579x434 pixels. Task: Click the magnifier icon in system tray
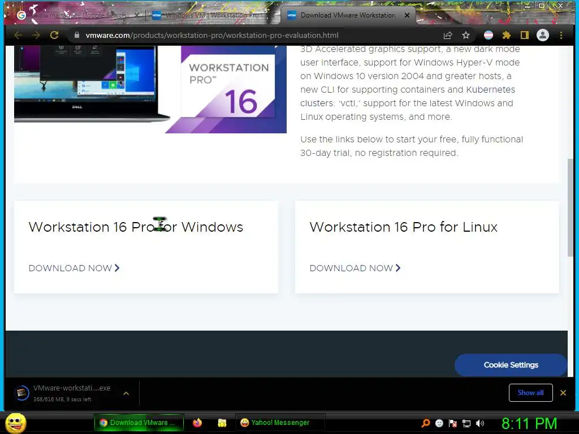click(426, 423)
